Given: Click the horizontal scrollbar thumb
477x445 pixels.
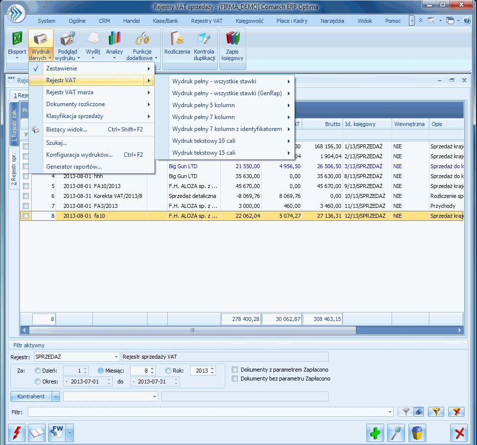Looking at the screenshot, I should click(x=193, y=330).
